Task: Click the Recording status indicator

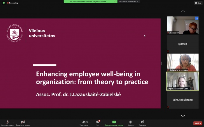Action: point(13,3)
